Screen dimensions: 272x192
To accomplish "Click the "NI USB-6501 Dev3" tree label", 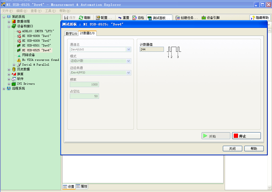I will [x=36, y=45].
